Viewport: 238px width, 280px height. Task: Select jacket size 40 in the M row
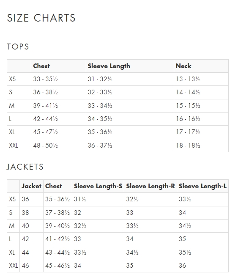pyautogui.click(x=25, y=226)
